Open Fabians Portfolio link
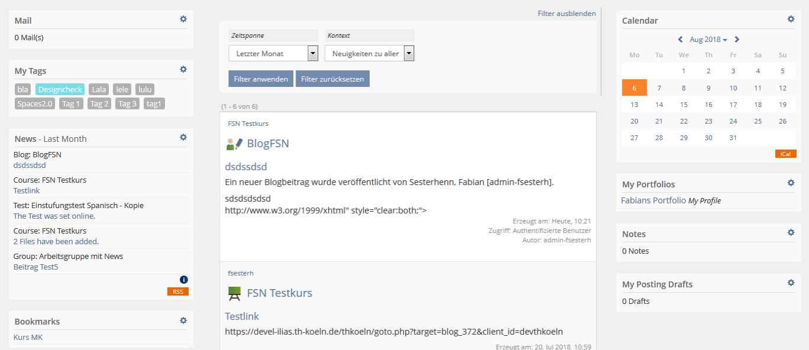Viewport: 809px width, 350px height. 653,200
